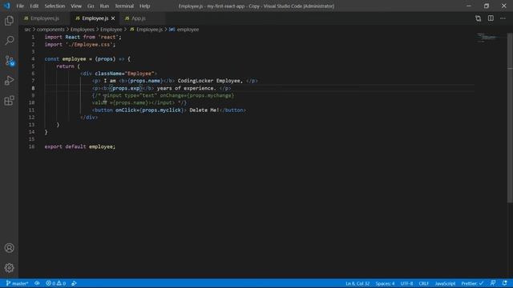Change indentation via Spaces: 4
Screen dimensions: 513x288
[385, 283]
